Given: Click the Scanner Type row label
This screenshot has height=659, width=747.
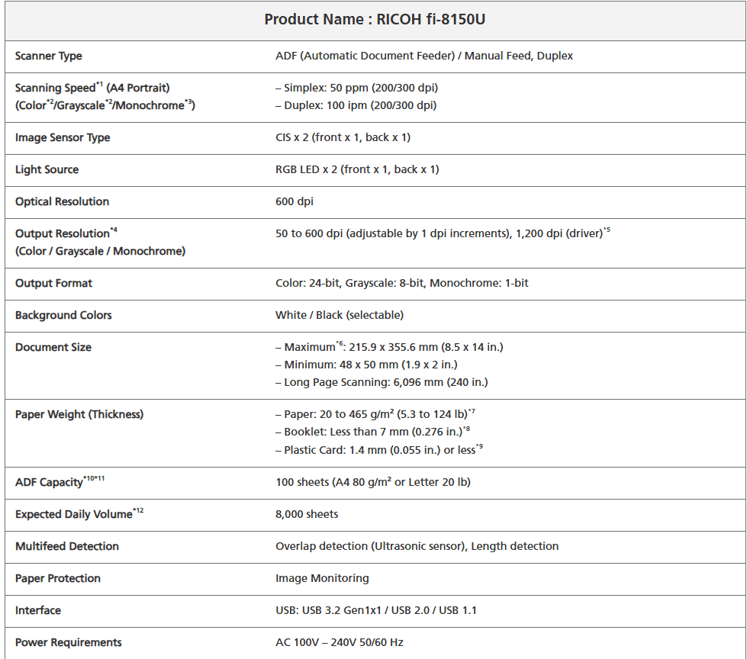Looking at the screenshot, I should pos(49,56).
